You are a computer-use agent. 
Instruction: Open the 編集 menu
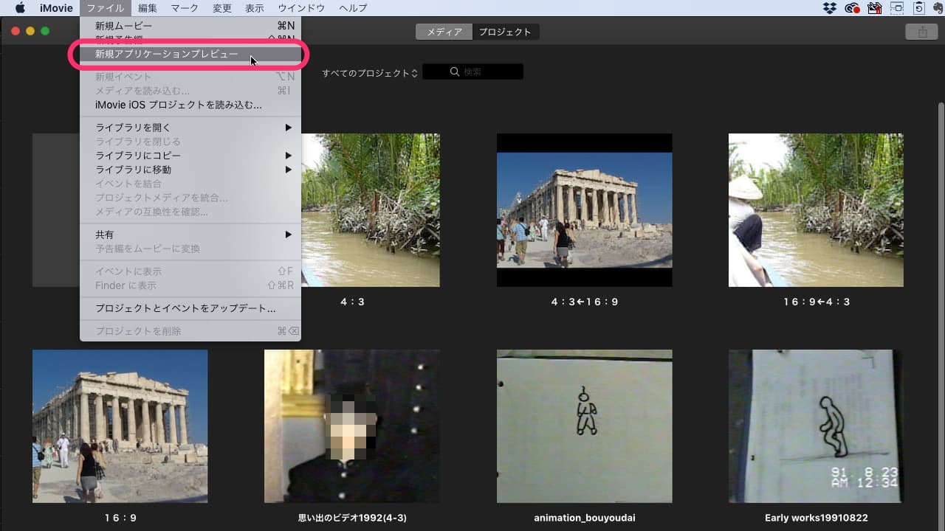coord(148,8)
